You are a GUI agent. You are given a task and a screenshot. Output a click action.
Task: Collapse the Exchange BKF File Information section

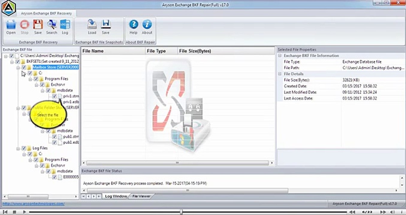click(x=280, y=56)
